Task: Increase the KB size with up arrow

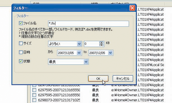Action: click(101, 43)
